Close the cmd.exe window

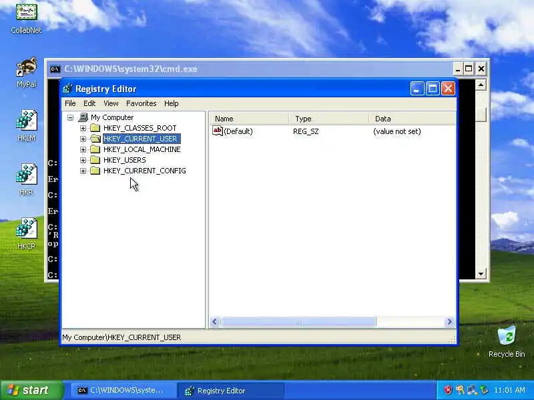pos(481,69)
